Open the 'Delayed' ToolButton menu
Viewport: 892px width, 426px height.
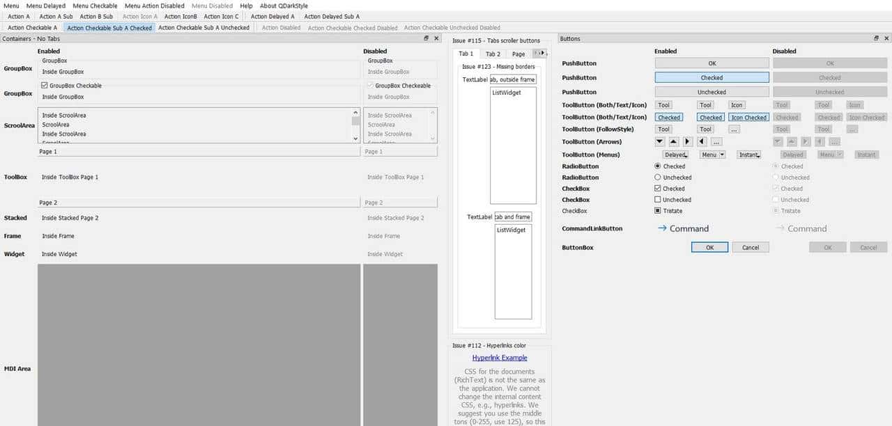pyautogui.click(x=675, y=155)
